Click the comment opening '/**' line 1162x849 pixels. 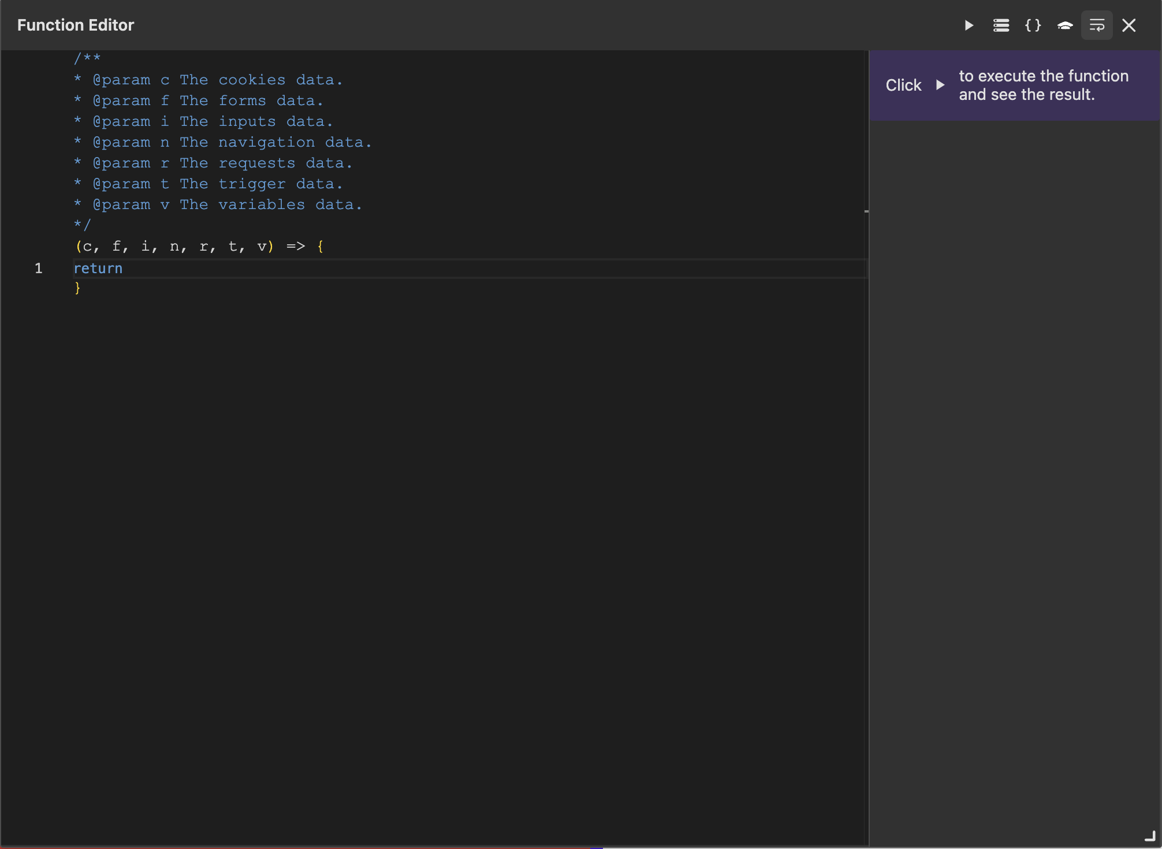[x=87, y=58]
